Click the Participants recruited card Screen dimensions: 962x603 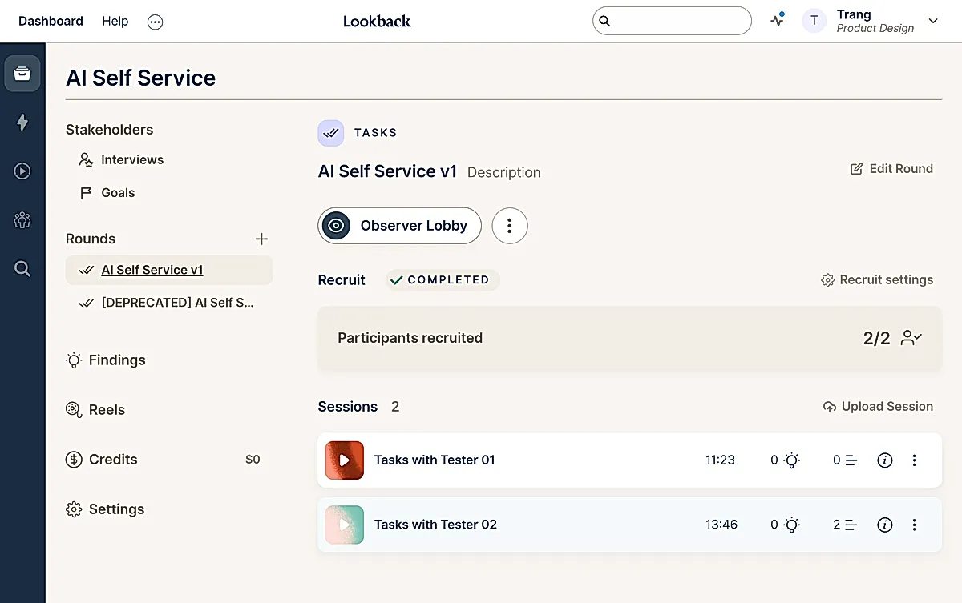click(x=630, y=338)
